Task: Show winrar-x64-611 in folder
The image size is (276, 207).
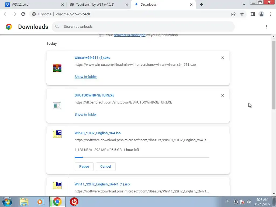Action: [86, 77]
